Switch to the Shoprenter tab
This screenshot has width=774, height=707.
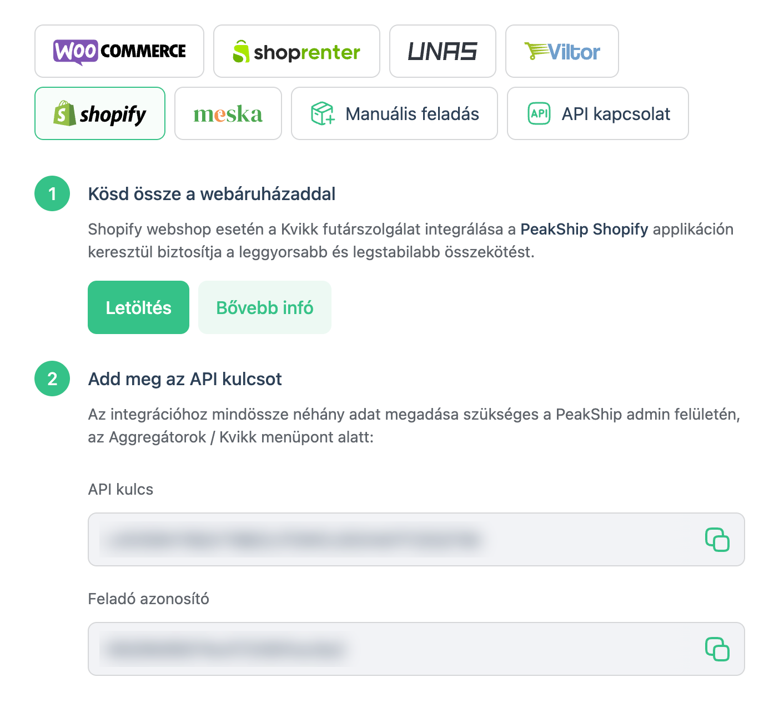296,51
